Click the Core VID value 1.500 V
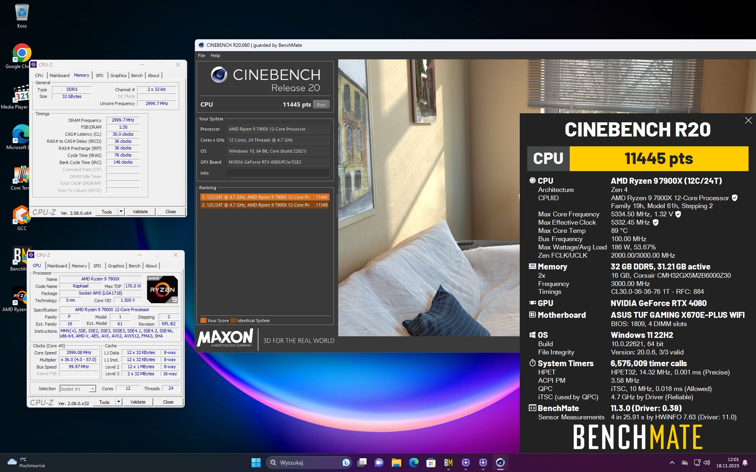 click(128, 300)
